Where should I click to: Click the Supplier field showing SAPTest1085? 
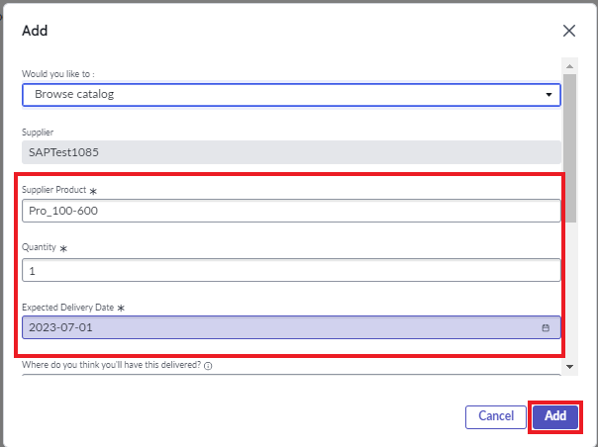pyautogui.click(x=291, y=152)
